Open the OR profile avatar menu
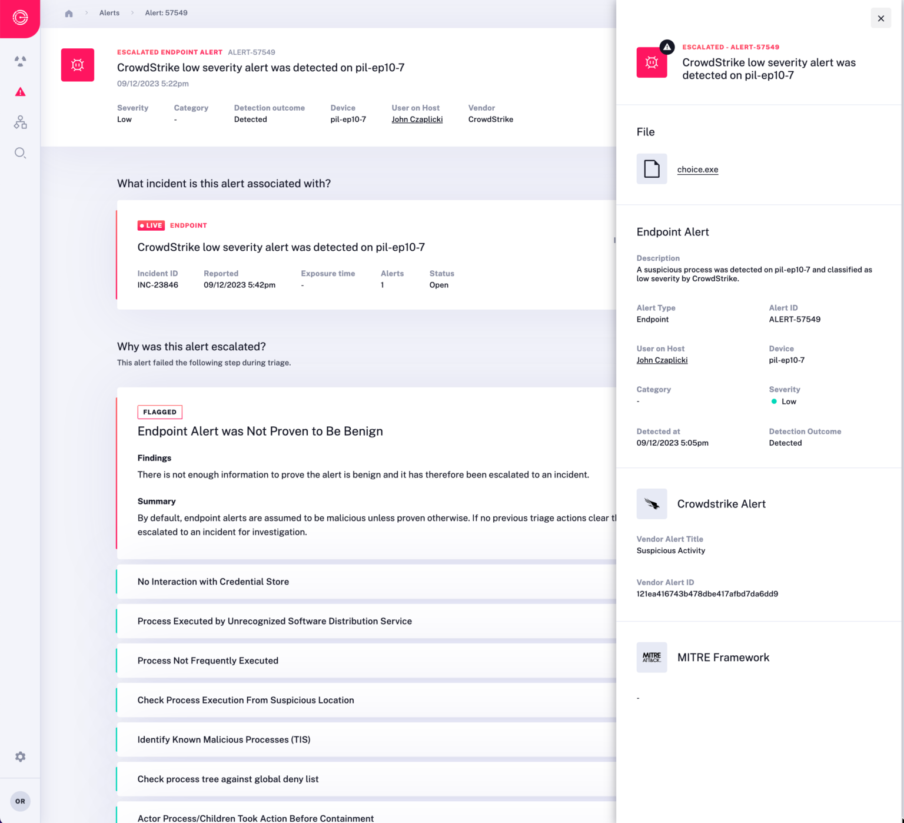The height and width of the screenshot is (823, 904). point(20,801)
